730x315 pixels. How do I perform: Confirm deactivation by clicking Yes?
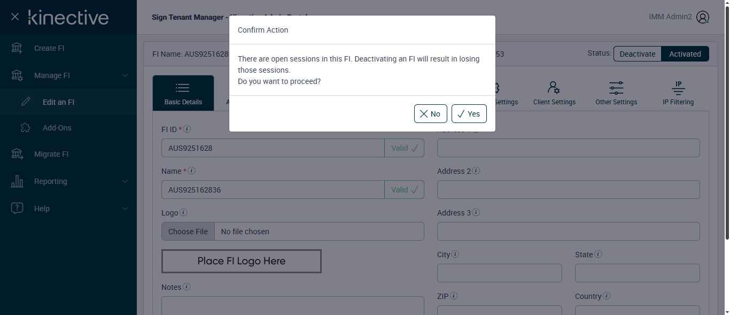click(x=469, y=113)
